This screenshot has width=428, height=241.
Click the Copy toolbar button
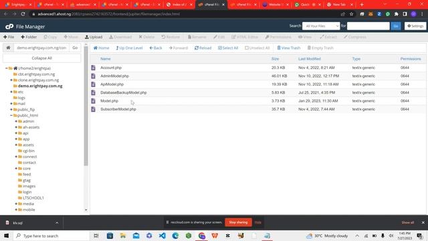[x=50, y=37]
